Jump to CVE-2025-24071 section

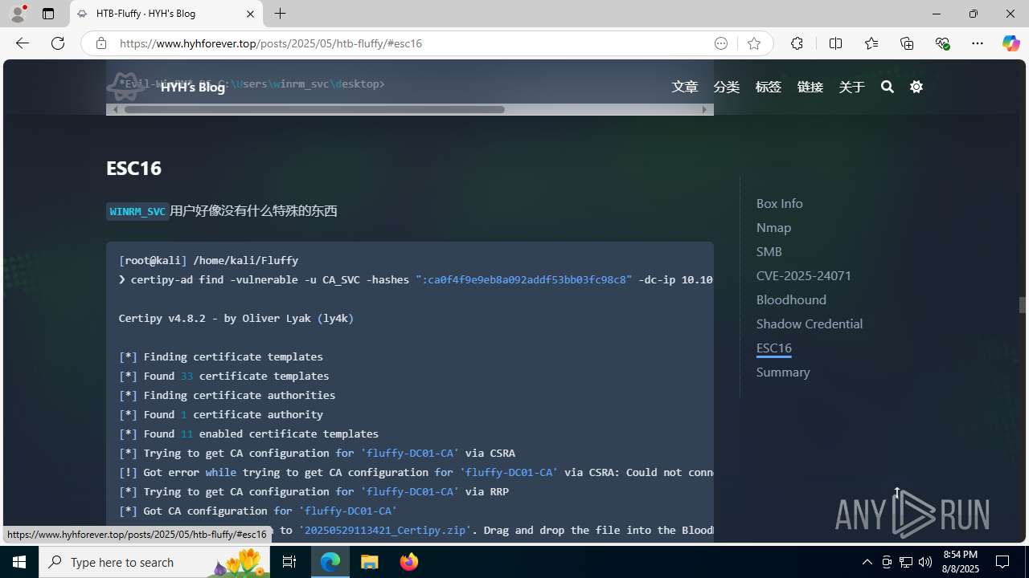[x=804, y=275]
